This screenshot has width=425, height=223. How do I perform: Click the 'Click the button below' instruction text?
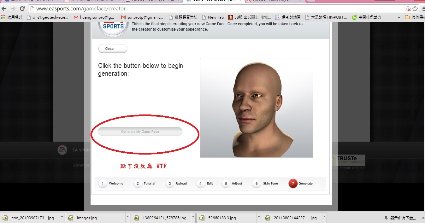pos(141,70)
